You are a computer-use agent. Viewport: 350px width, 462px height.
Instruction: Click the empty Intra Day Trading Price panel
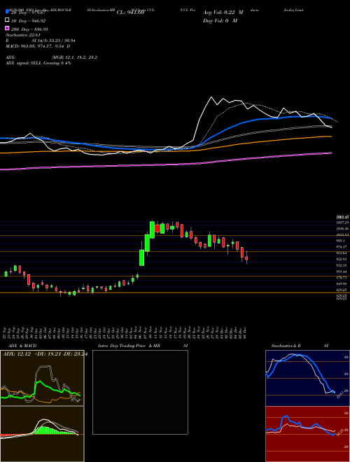(x=140, y=392)
